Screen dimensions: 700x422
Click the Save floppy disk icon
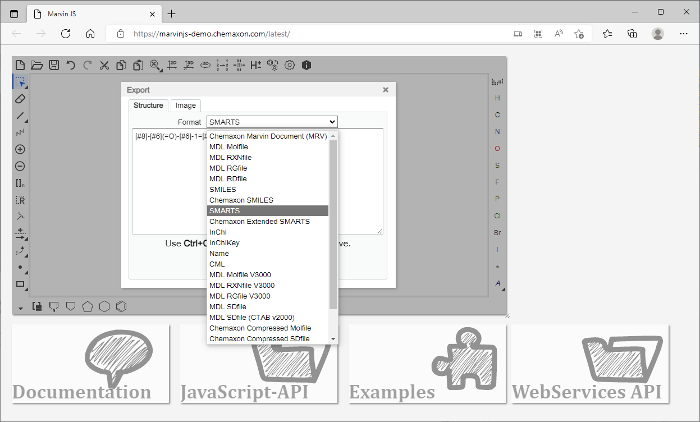(54, 65)
